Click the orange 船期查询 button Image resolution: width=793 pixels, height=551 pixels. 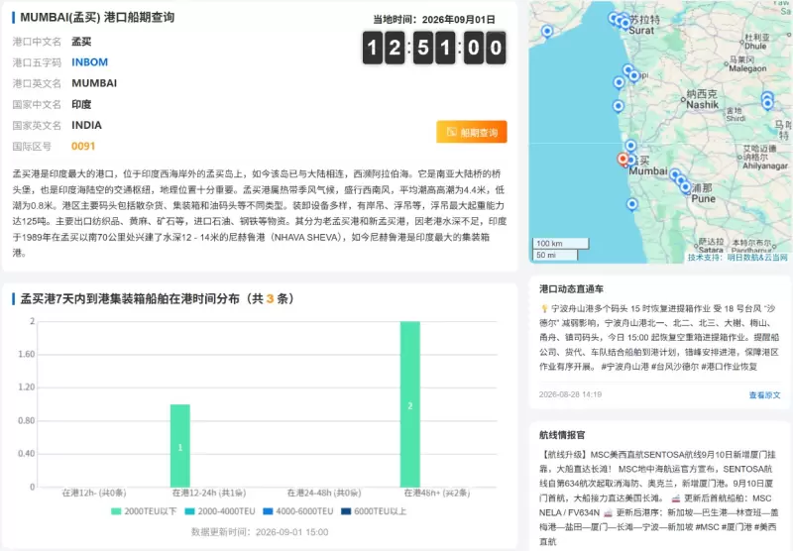coord(472,132)
